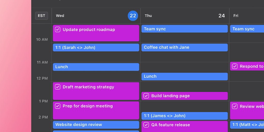The width and height of the screenshot is (264, 132).
Task: Tick the Build landing page checkbox
Action: 146,96
